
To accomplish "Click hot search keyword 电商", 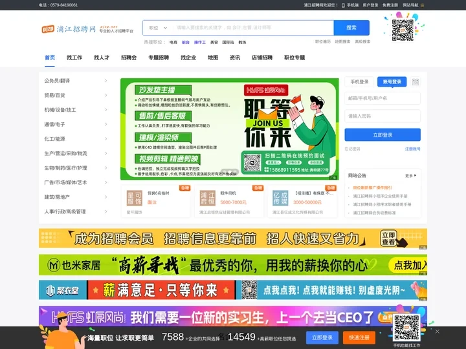I will click(x=173, y=43).
